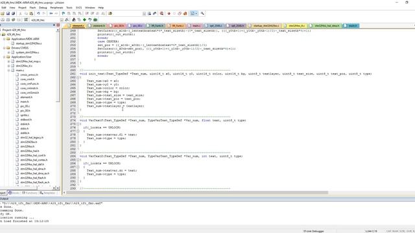Select sprite.c in project tree
Image resolution: width=415 pixels, height=233 pixels.
pos(25,115)
